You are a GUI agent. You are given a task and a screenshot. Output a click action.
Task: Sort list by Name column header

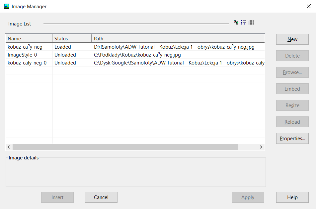(x=29, y=38)
